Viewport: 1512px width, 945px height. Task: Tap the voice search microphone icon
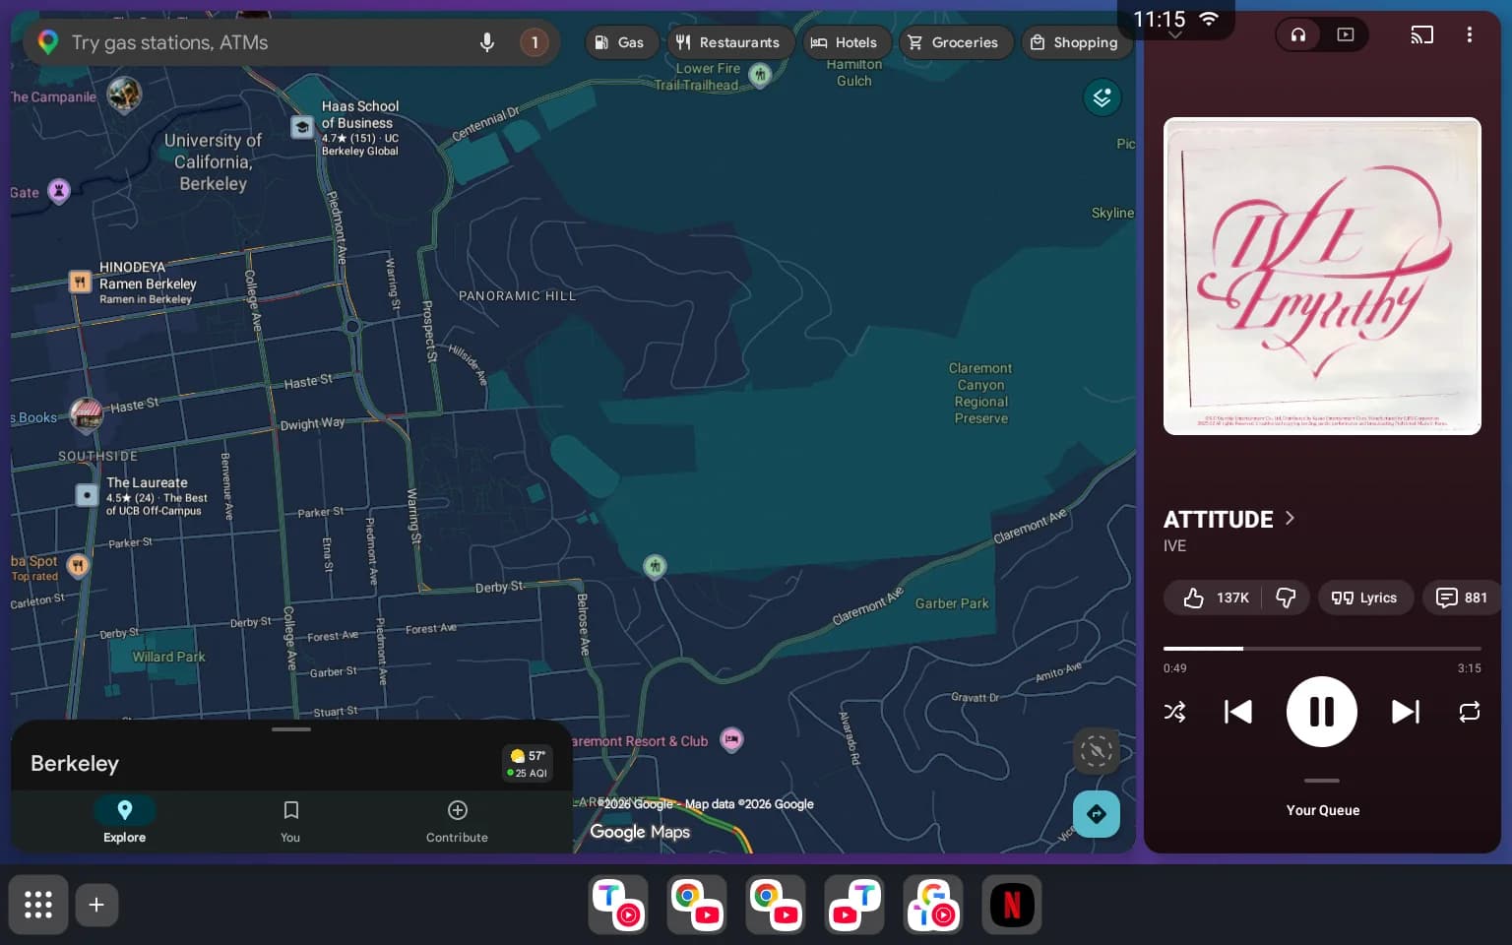click(486, 42)
